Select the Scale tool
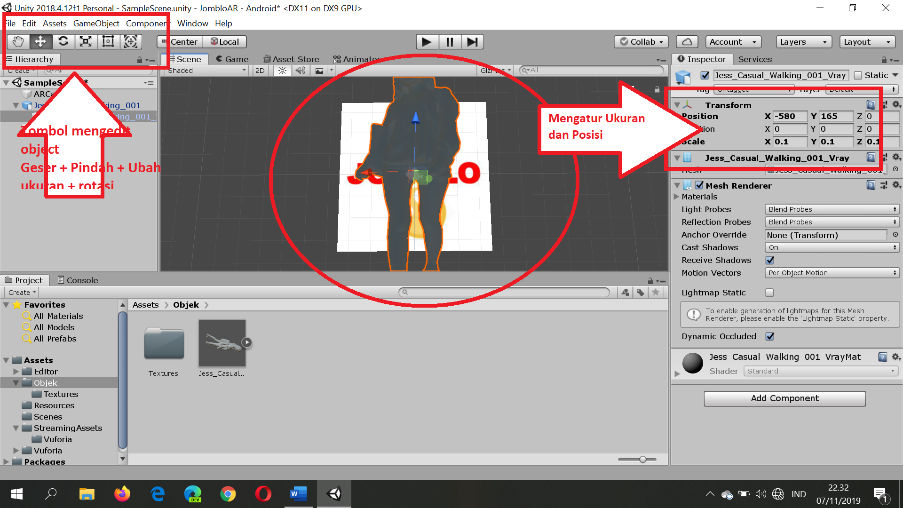Viewport: 903px width, 508px height. click(86, 41)
